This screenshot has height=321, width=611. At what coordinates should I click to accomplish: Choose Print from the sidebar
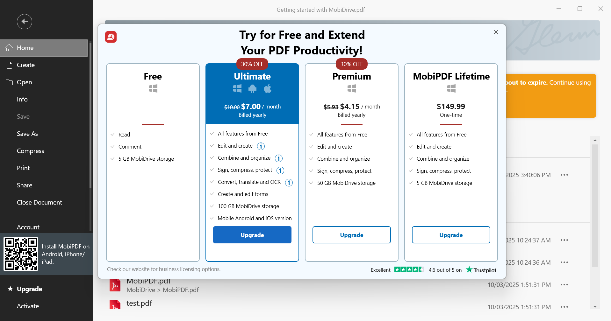tap(23, 168)
